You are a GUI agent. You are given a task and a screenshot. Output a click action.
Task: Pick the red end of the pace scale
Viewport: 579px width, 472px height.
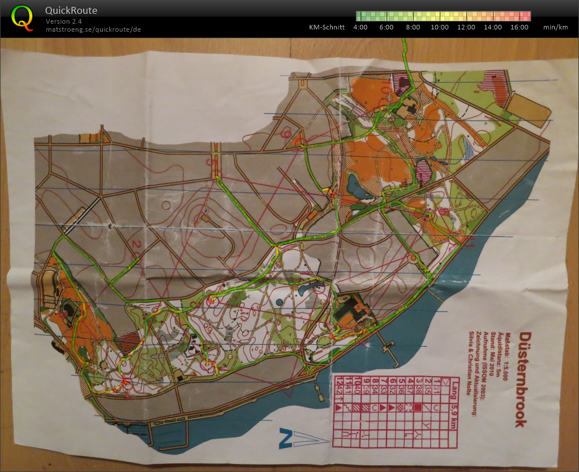tap(526, 16)
